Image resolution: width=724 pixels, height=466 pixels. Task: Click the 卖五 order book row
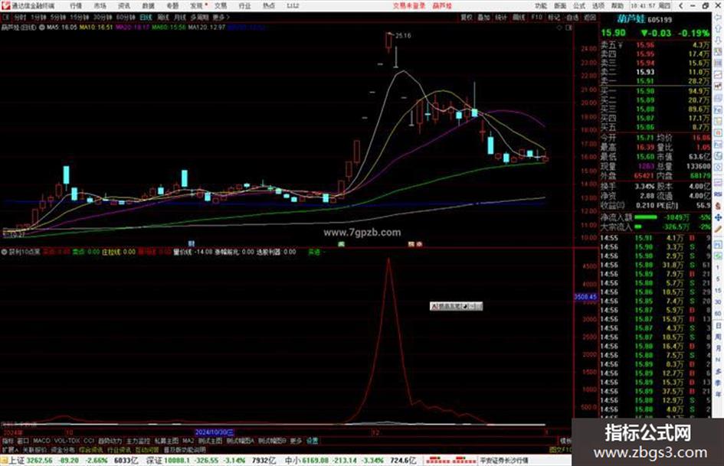pyautogui.click(x=655, y=44)
